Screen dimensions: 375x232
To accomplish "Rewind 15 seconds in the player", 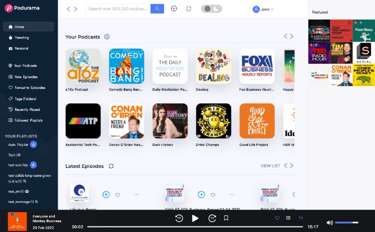I will [179, 218].
